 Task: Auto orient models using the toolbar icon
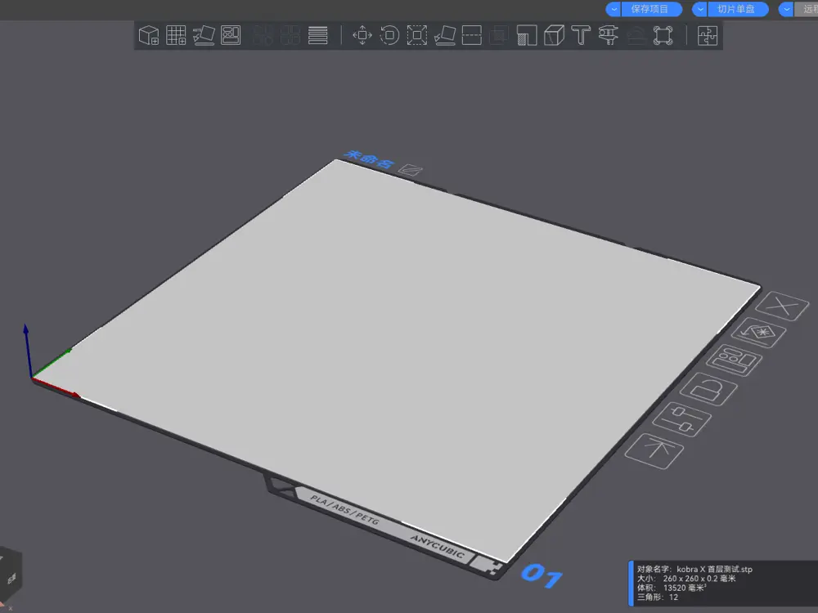click(204, 35)
